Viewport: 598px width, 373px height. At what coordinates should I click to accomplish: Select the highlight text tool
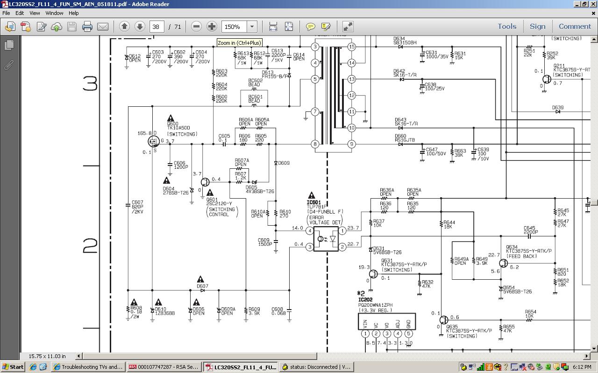[326, 27]
